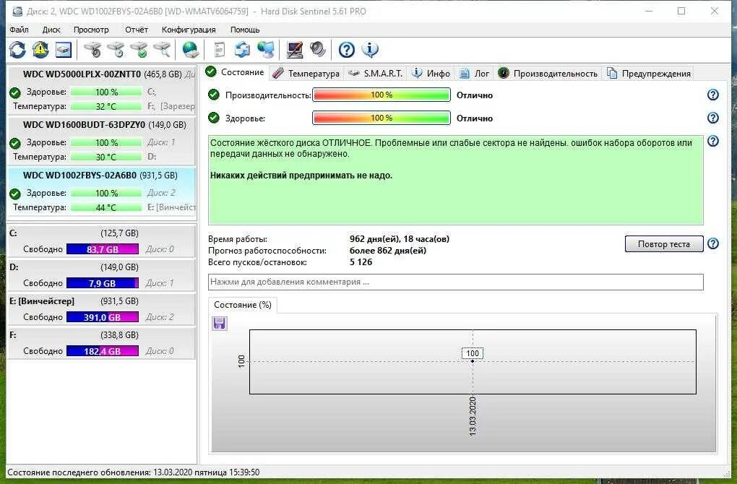
Task: Click the E: free space bar 391,0 GB
Action: pos(103,317)
